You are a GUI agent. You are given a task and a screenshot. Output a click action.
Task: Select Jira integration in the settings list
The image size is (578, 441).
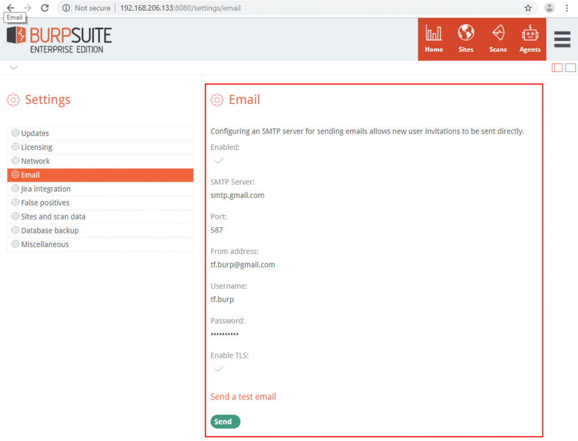pos(46,189)
